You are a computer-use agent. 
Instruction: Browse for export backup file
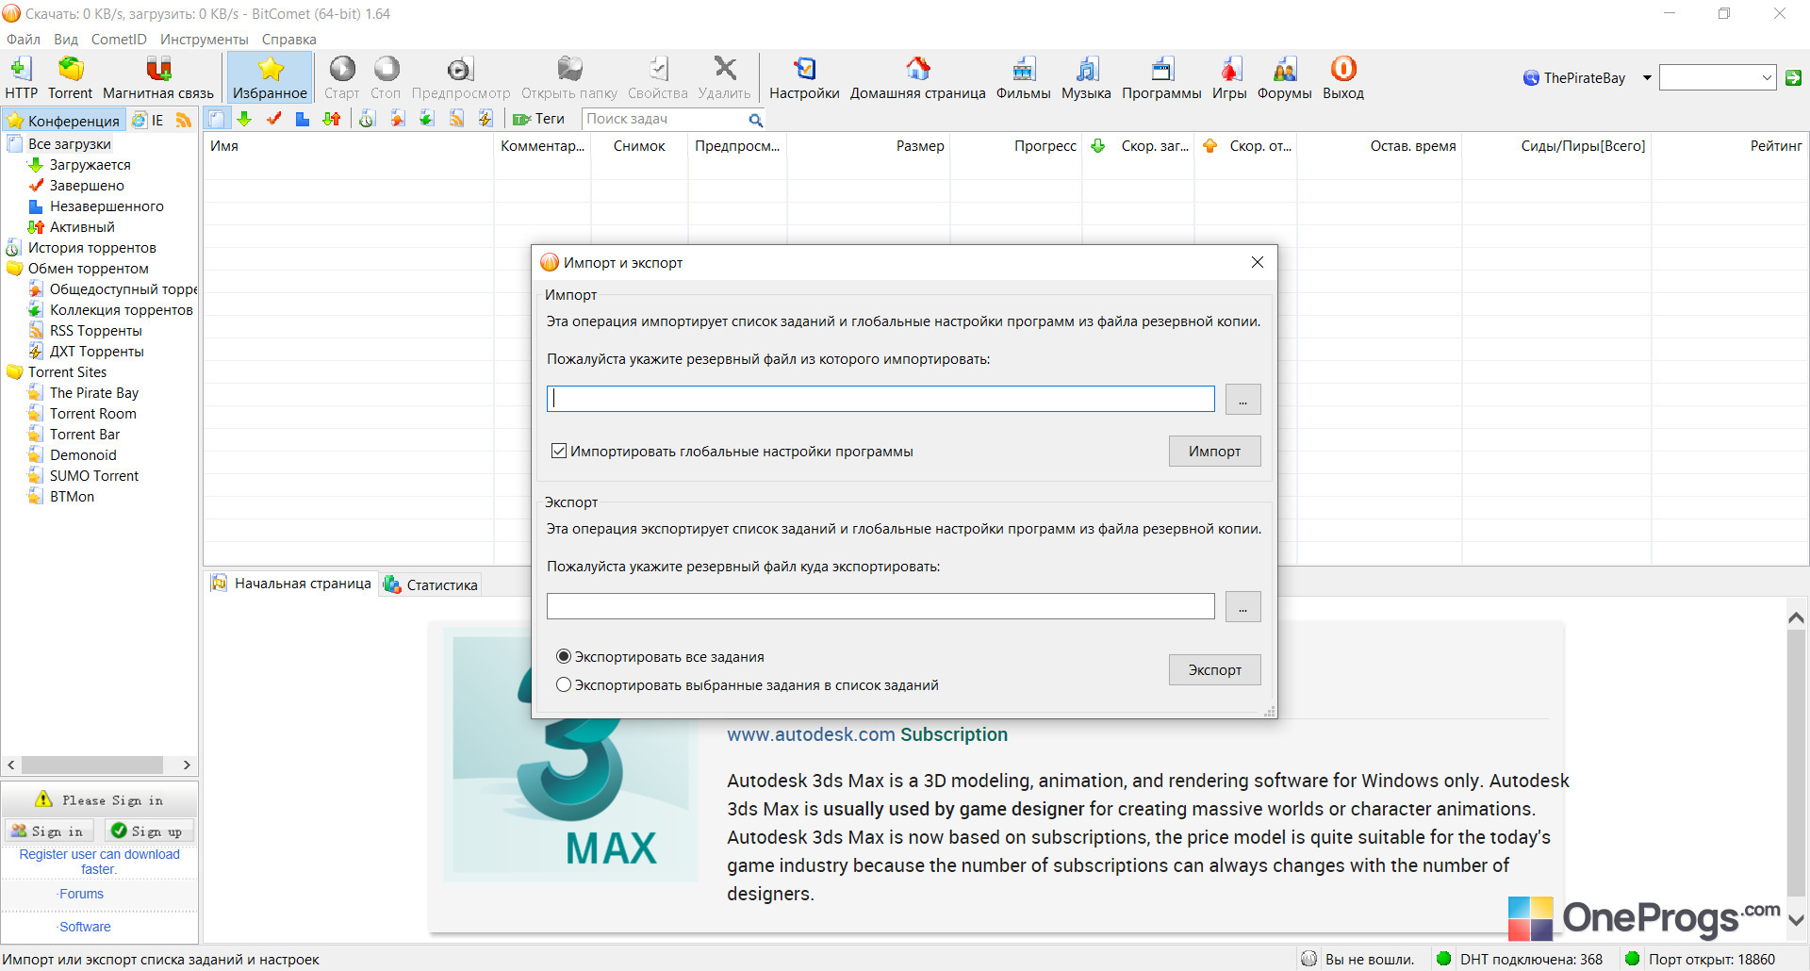point(1242,607)
